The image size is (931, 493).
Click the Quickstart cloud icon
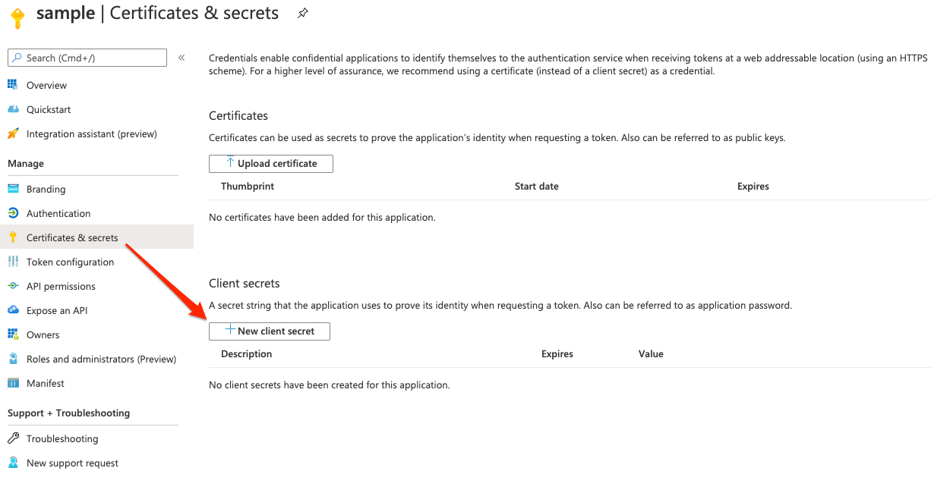pos(13,109)
